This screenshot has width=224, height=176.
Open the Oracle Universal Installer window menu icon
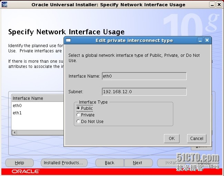(x=4, y=5)
